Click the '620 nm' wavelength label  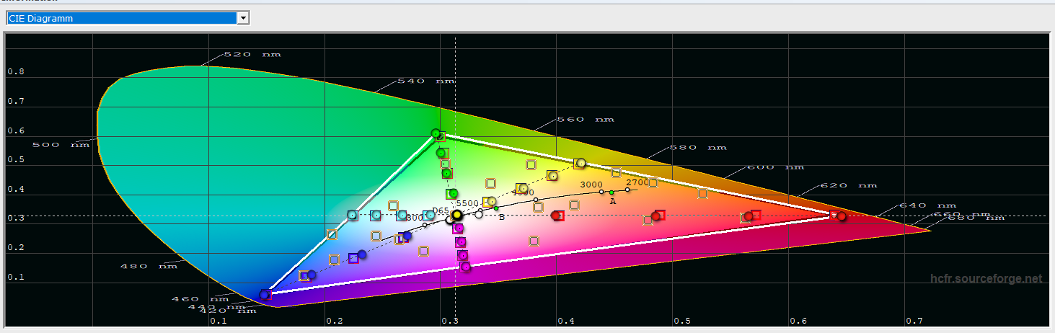[849, 185]
